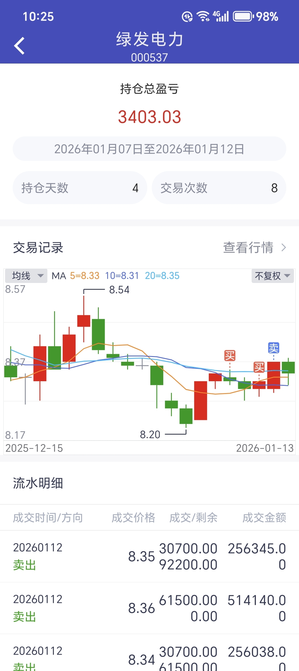Tap the MA 5=8.33 orange legend
The width and height of the screenshot is (299, 671).
tap(85, 276)
